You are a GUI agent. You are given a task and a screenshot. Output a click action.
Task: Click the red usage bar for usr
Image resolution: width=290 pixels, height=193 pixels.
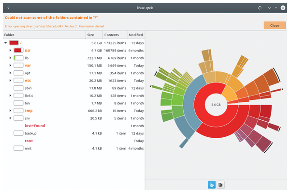(18, 50)
